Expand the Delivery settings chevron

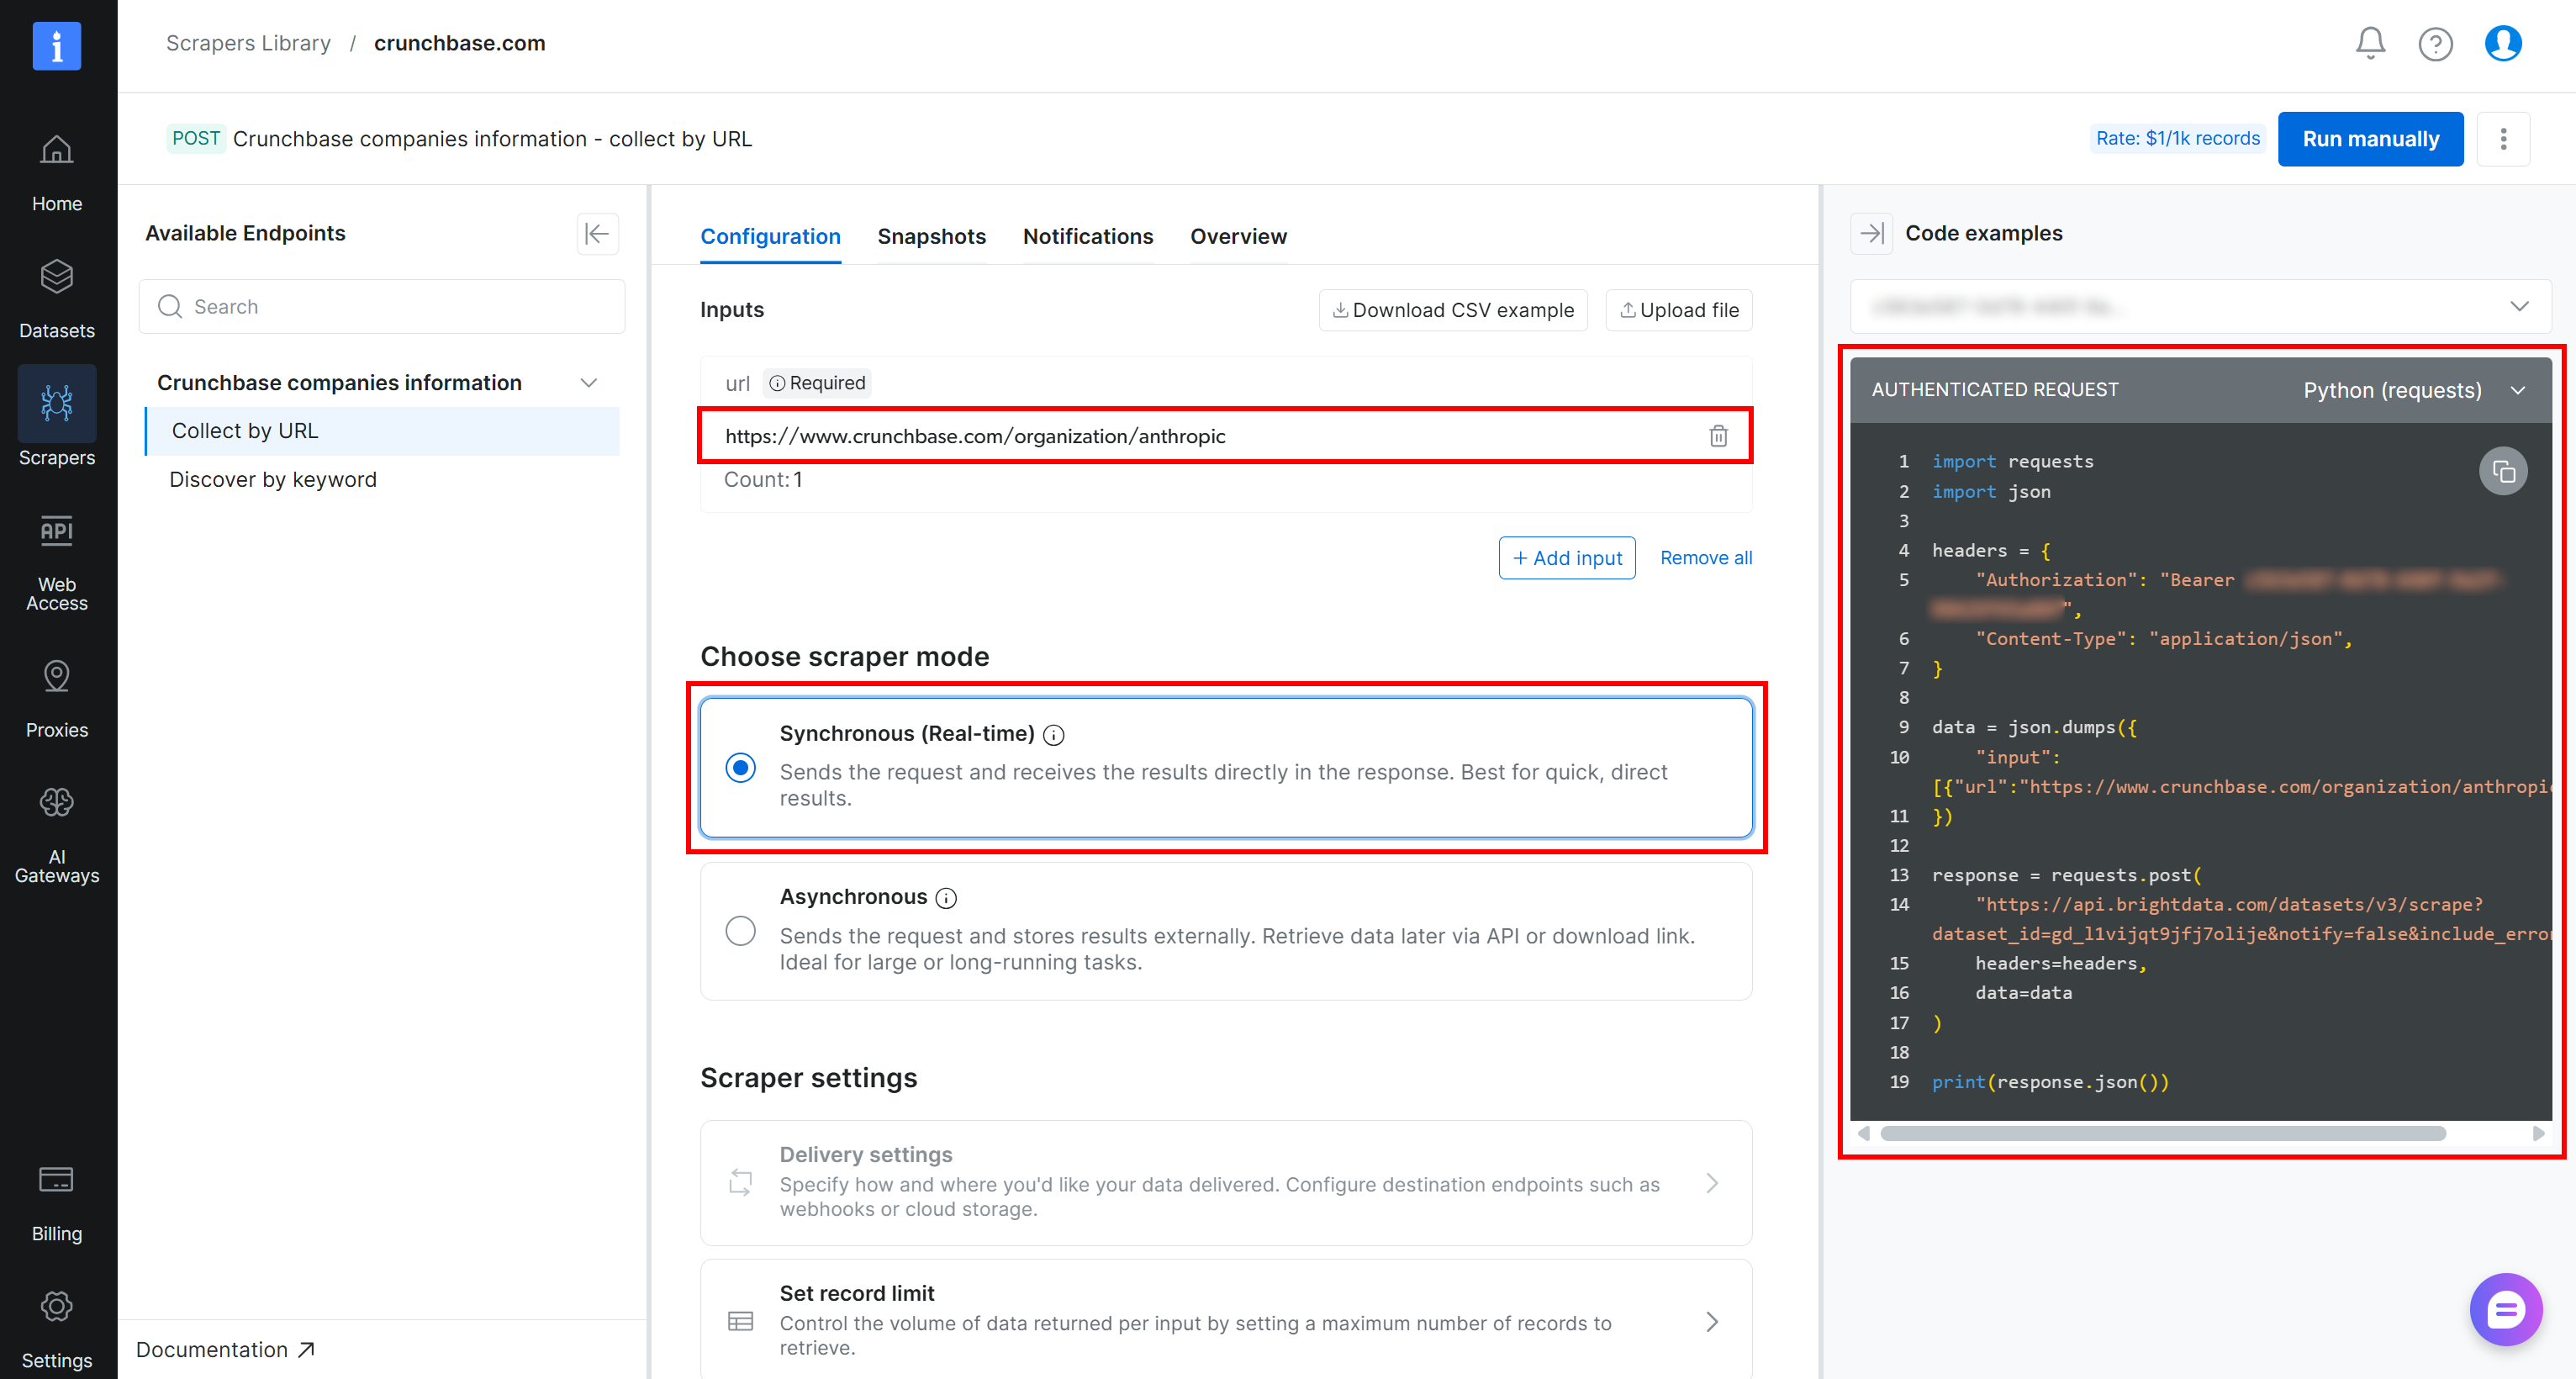pos(1711,1183)
